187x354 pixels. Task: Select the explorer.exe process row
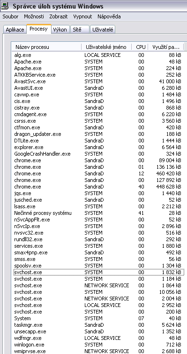[99, 147]
